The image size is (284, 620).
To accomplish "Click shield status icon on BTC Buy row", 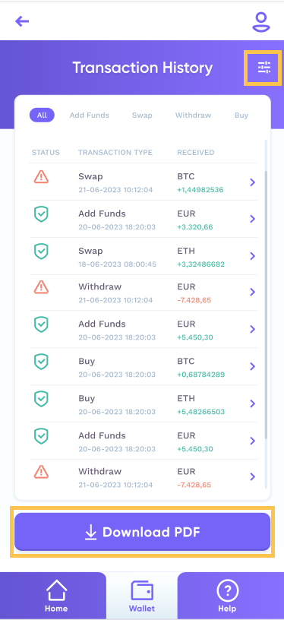I will tap(41, 362).
